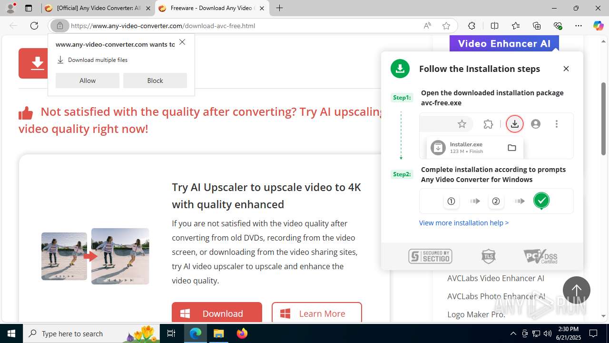Click the scrollbar down arrow
The height and width of the screenshot is (343, 609).
pyautogui.click(x=604, y=316)
